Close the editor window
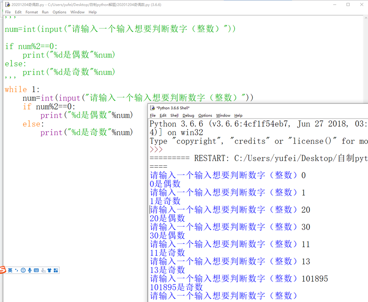This screenshot has height=302, width=368. coord(362,5)
